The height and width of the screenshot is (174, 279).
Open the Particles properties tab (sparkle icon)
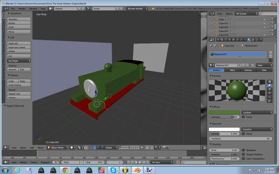[x=257, y=40]
